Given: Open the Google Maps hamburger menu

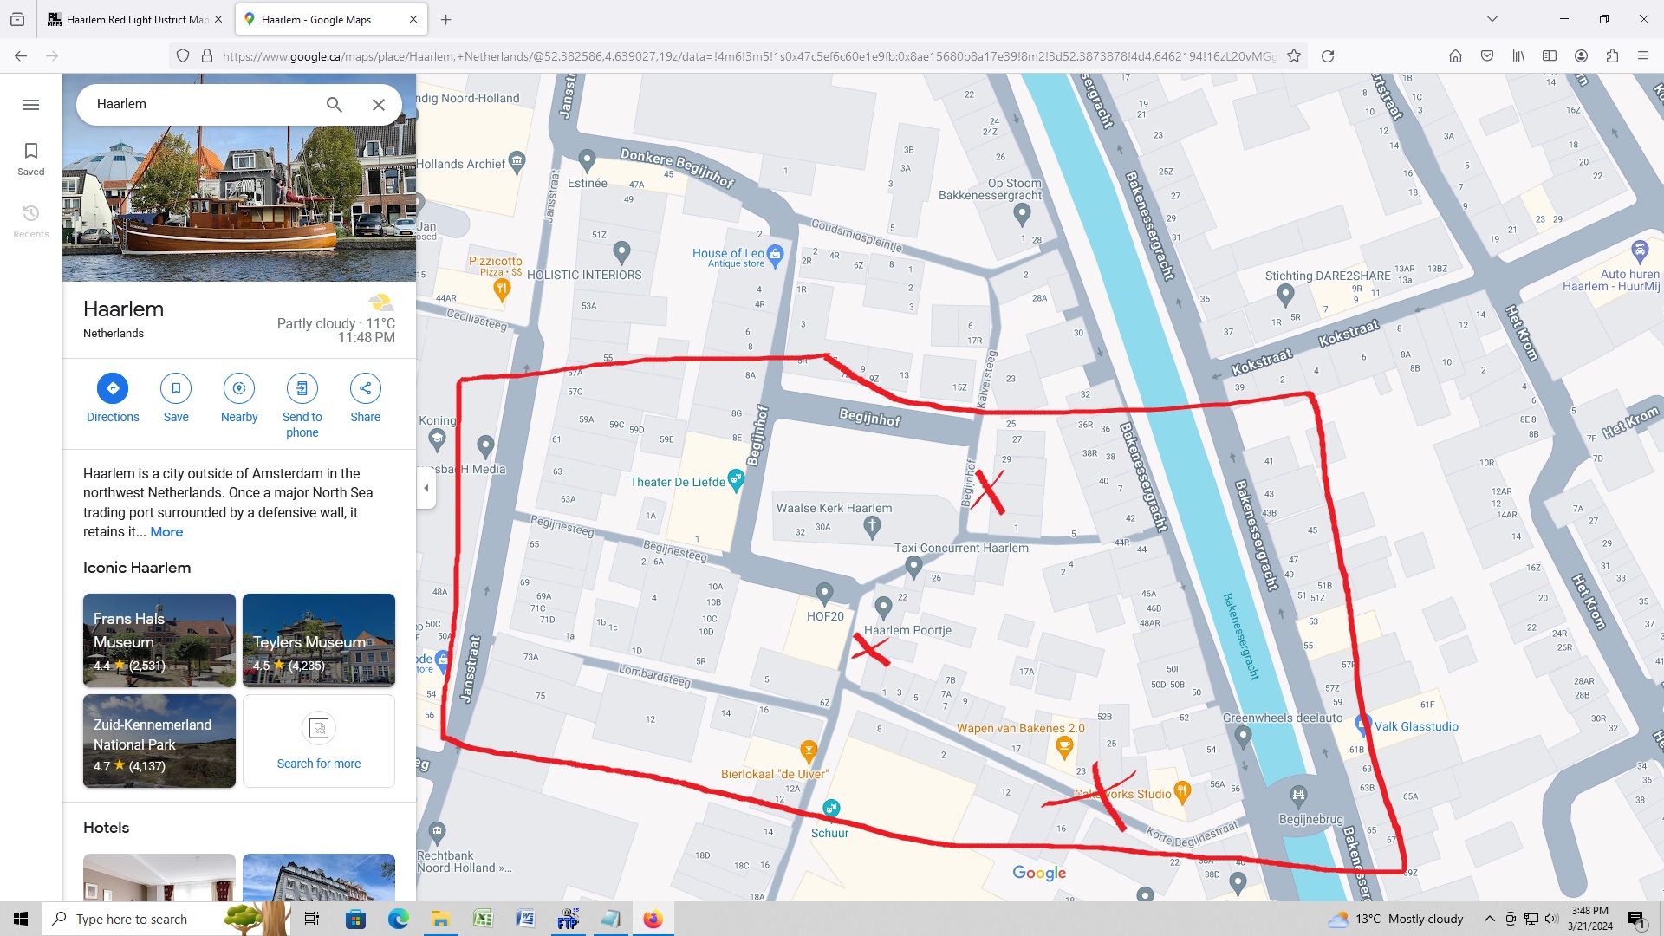Looking at the screenshot, I should pos(31,105).
